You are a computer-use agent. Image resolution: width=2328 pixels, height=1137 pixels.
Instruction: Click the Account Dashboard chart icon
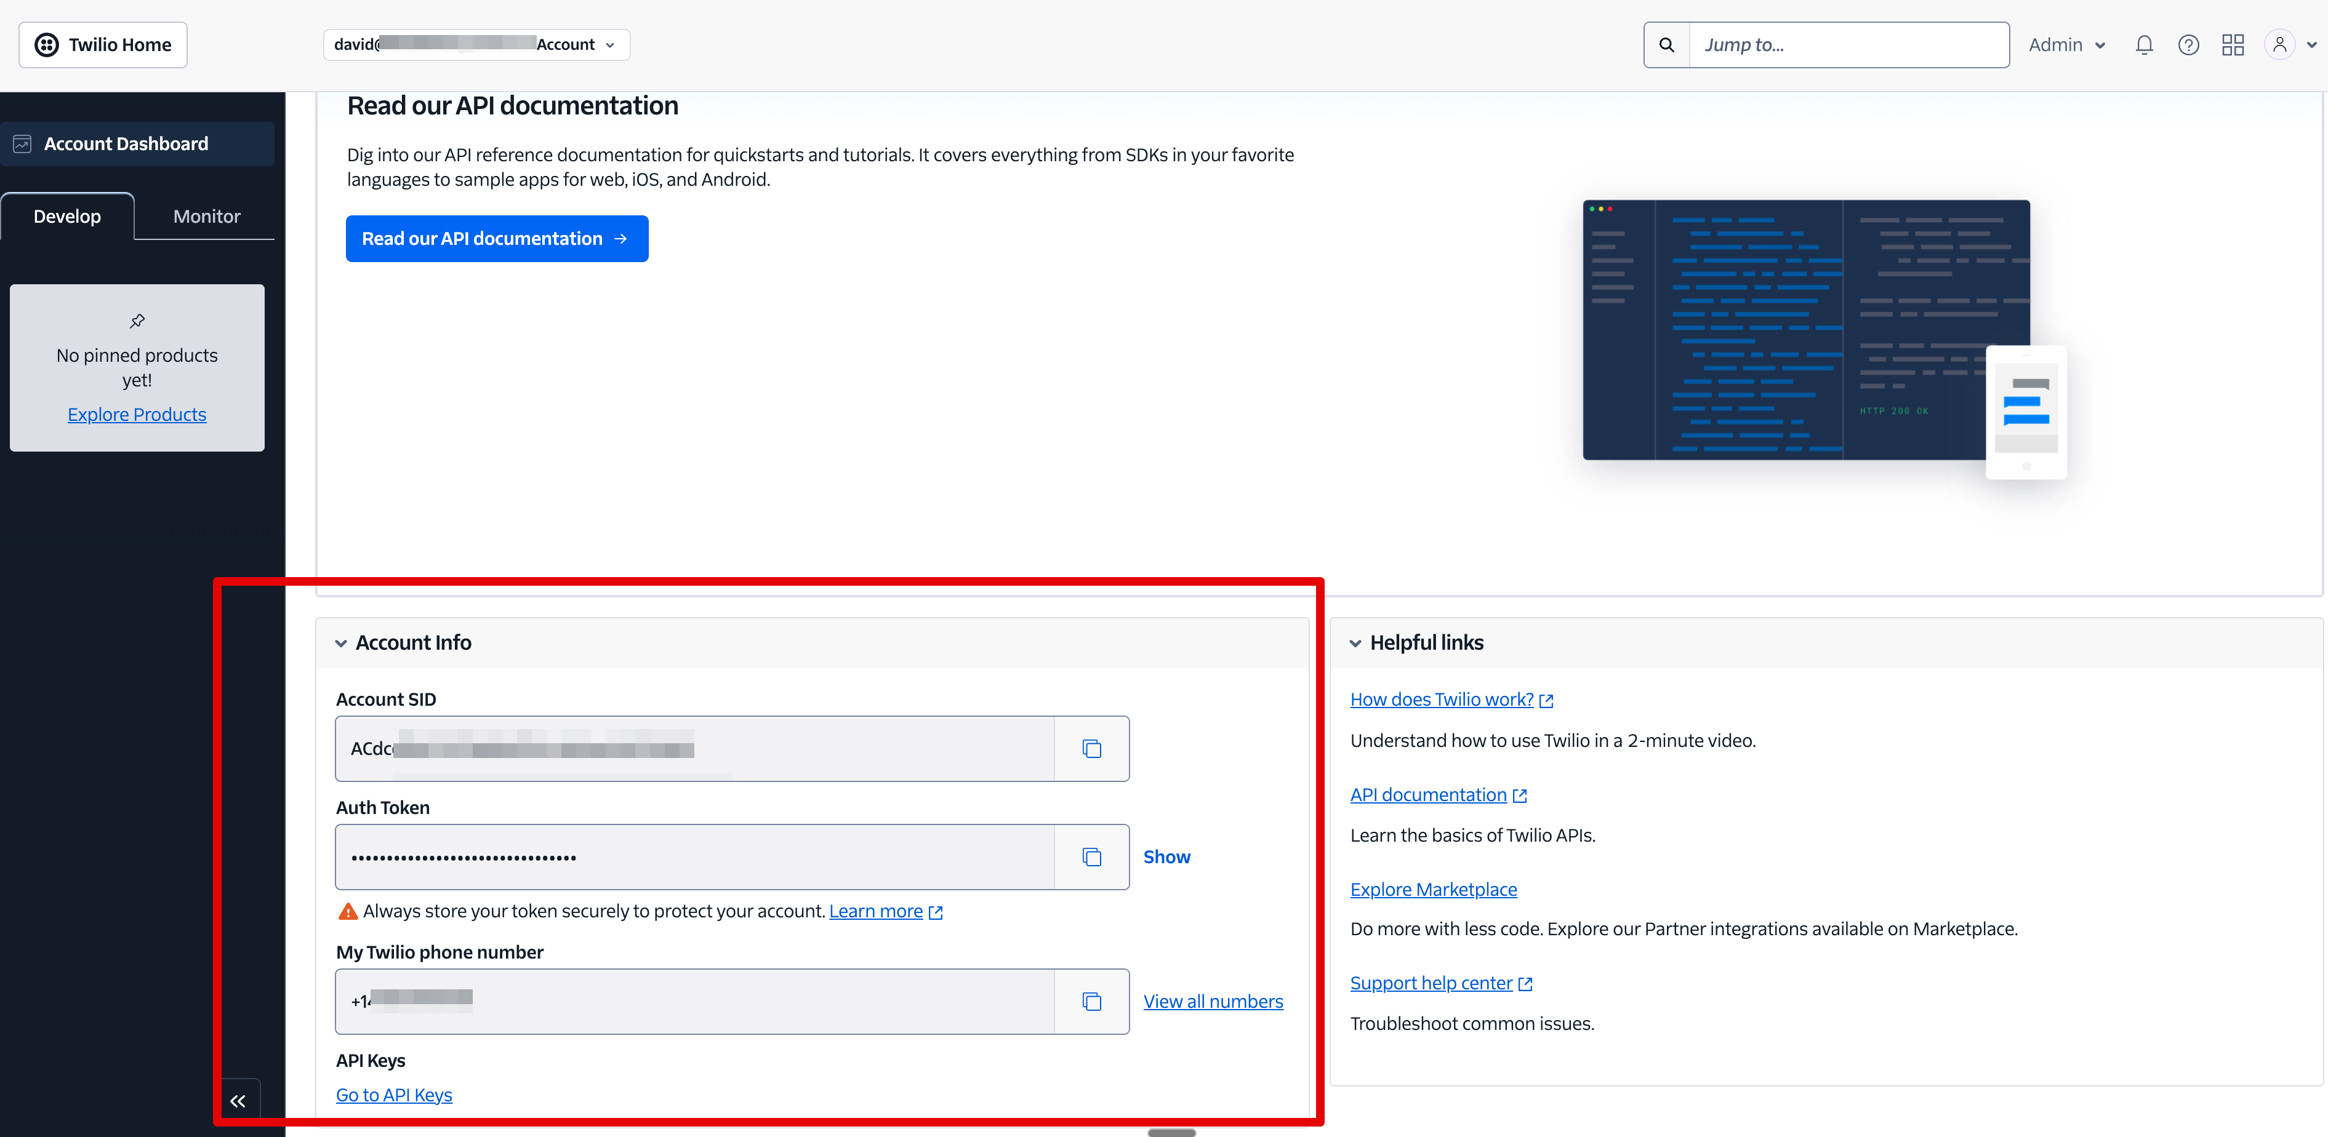pos(23,143)
